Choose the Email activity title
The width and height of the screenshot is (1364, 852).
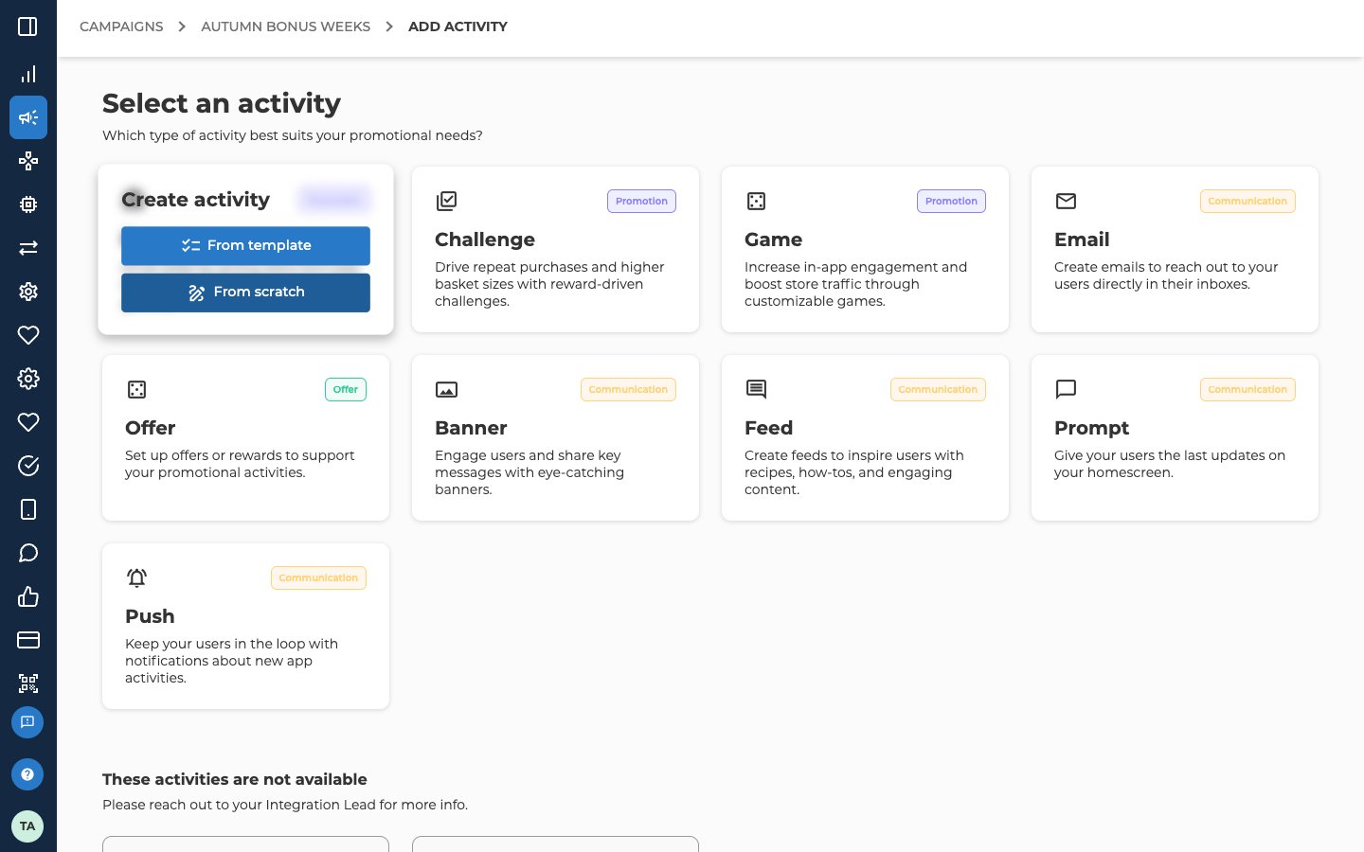pyautogui.click(x=1082, y=240)
